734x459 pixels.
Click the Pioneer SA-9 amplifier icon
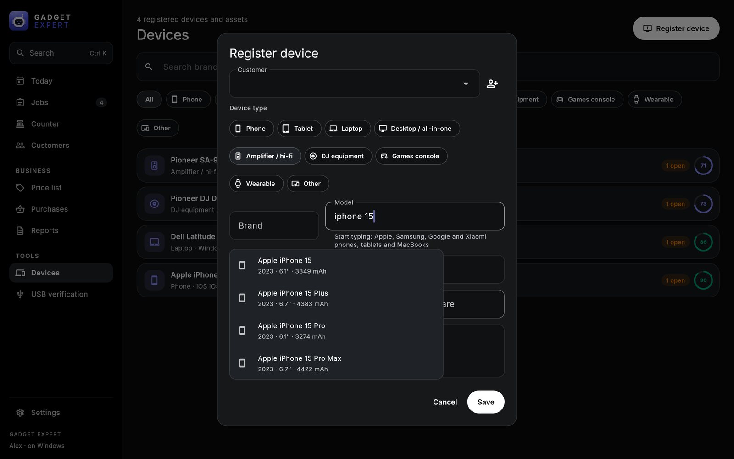[x=155, y=166]
